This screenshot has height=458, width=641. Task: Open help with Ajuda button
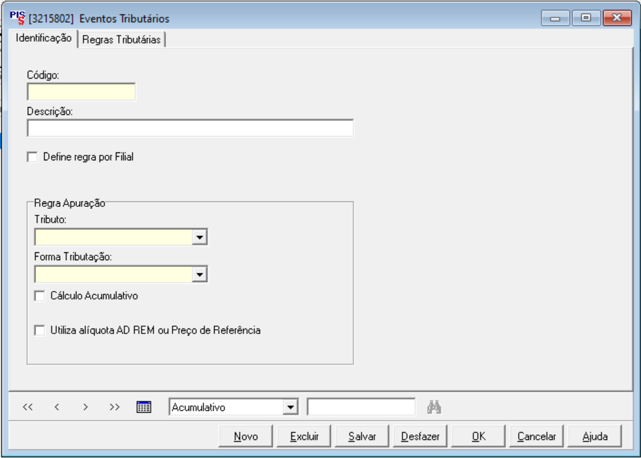(594, 436)
